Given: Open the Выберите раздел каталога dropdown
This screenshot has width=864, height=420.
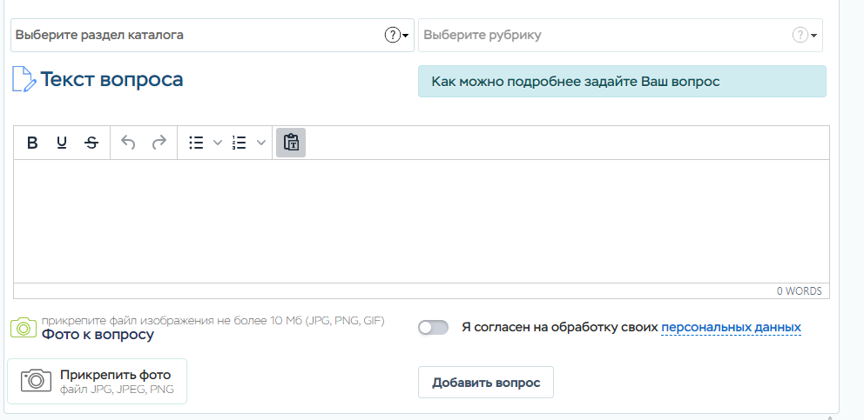Looking at the screenshot, I should click(200, 36).
